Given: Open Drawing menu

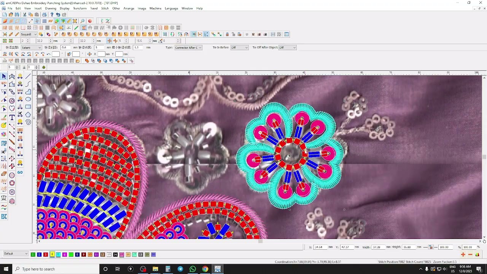Looking at the screenshot, I should click(x=51, y=8).
